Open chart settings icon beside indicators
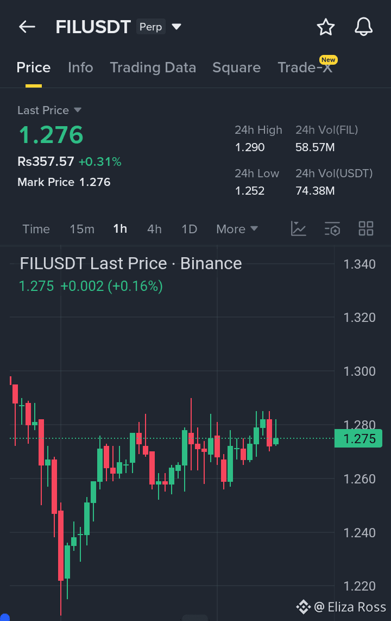 (x=332, y=228)
